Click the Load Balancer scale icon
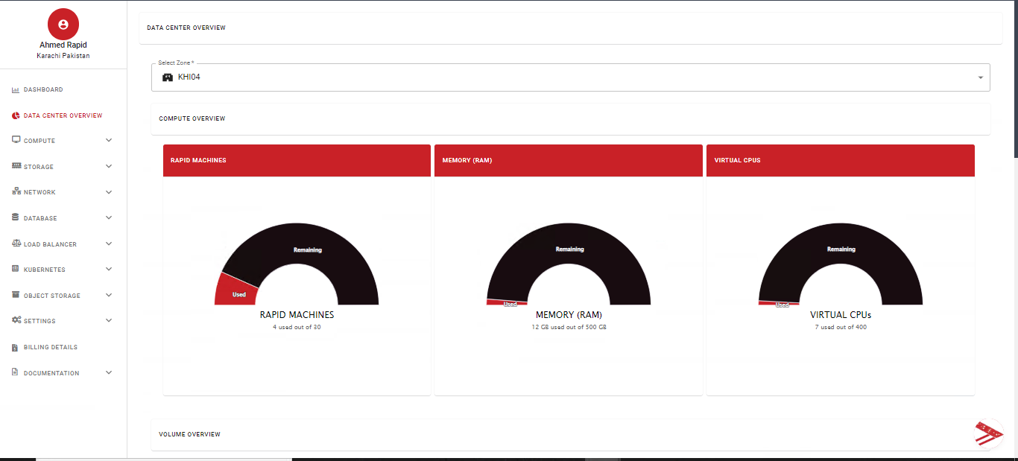 point(16,244)
